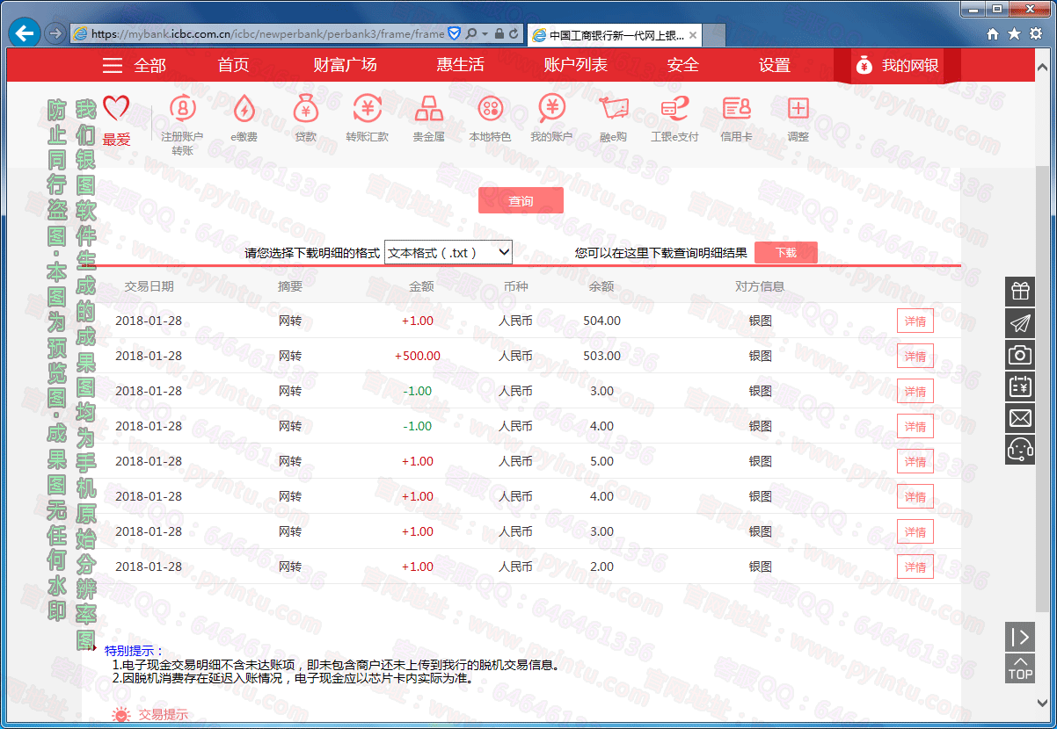Click the page scrollbar up arrow

click(x=1043, y=69)
